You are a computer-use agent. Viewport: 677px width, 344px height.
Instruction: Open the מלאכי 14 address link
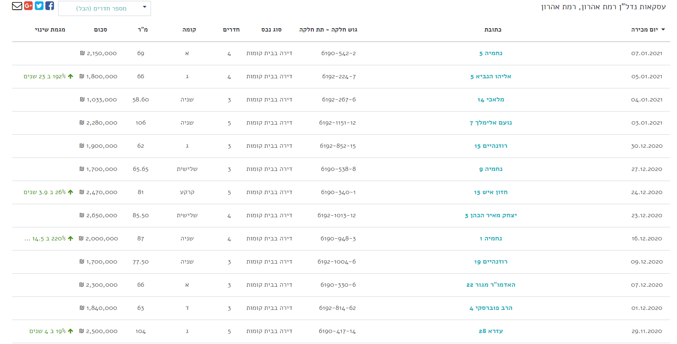point(491,100)
